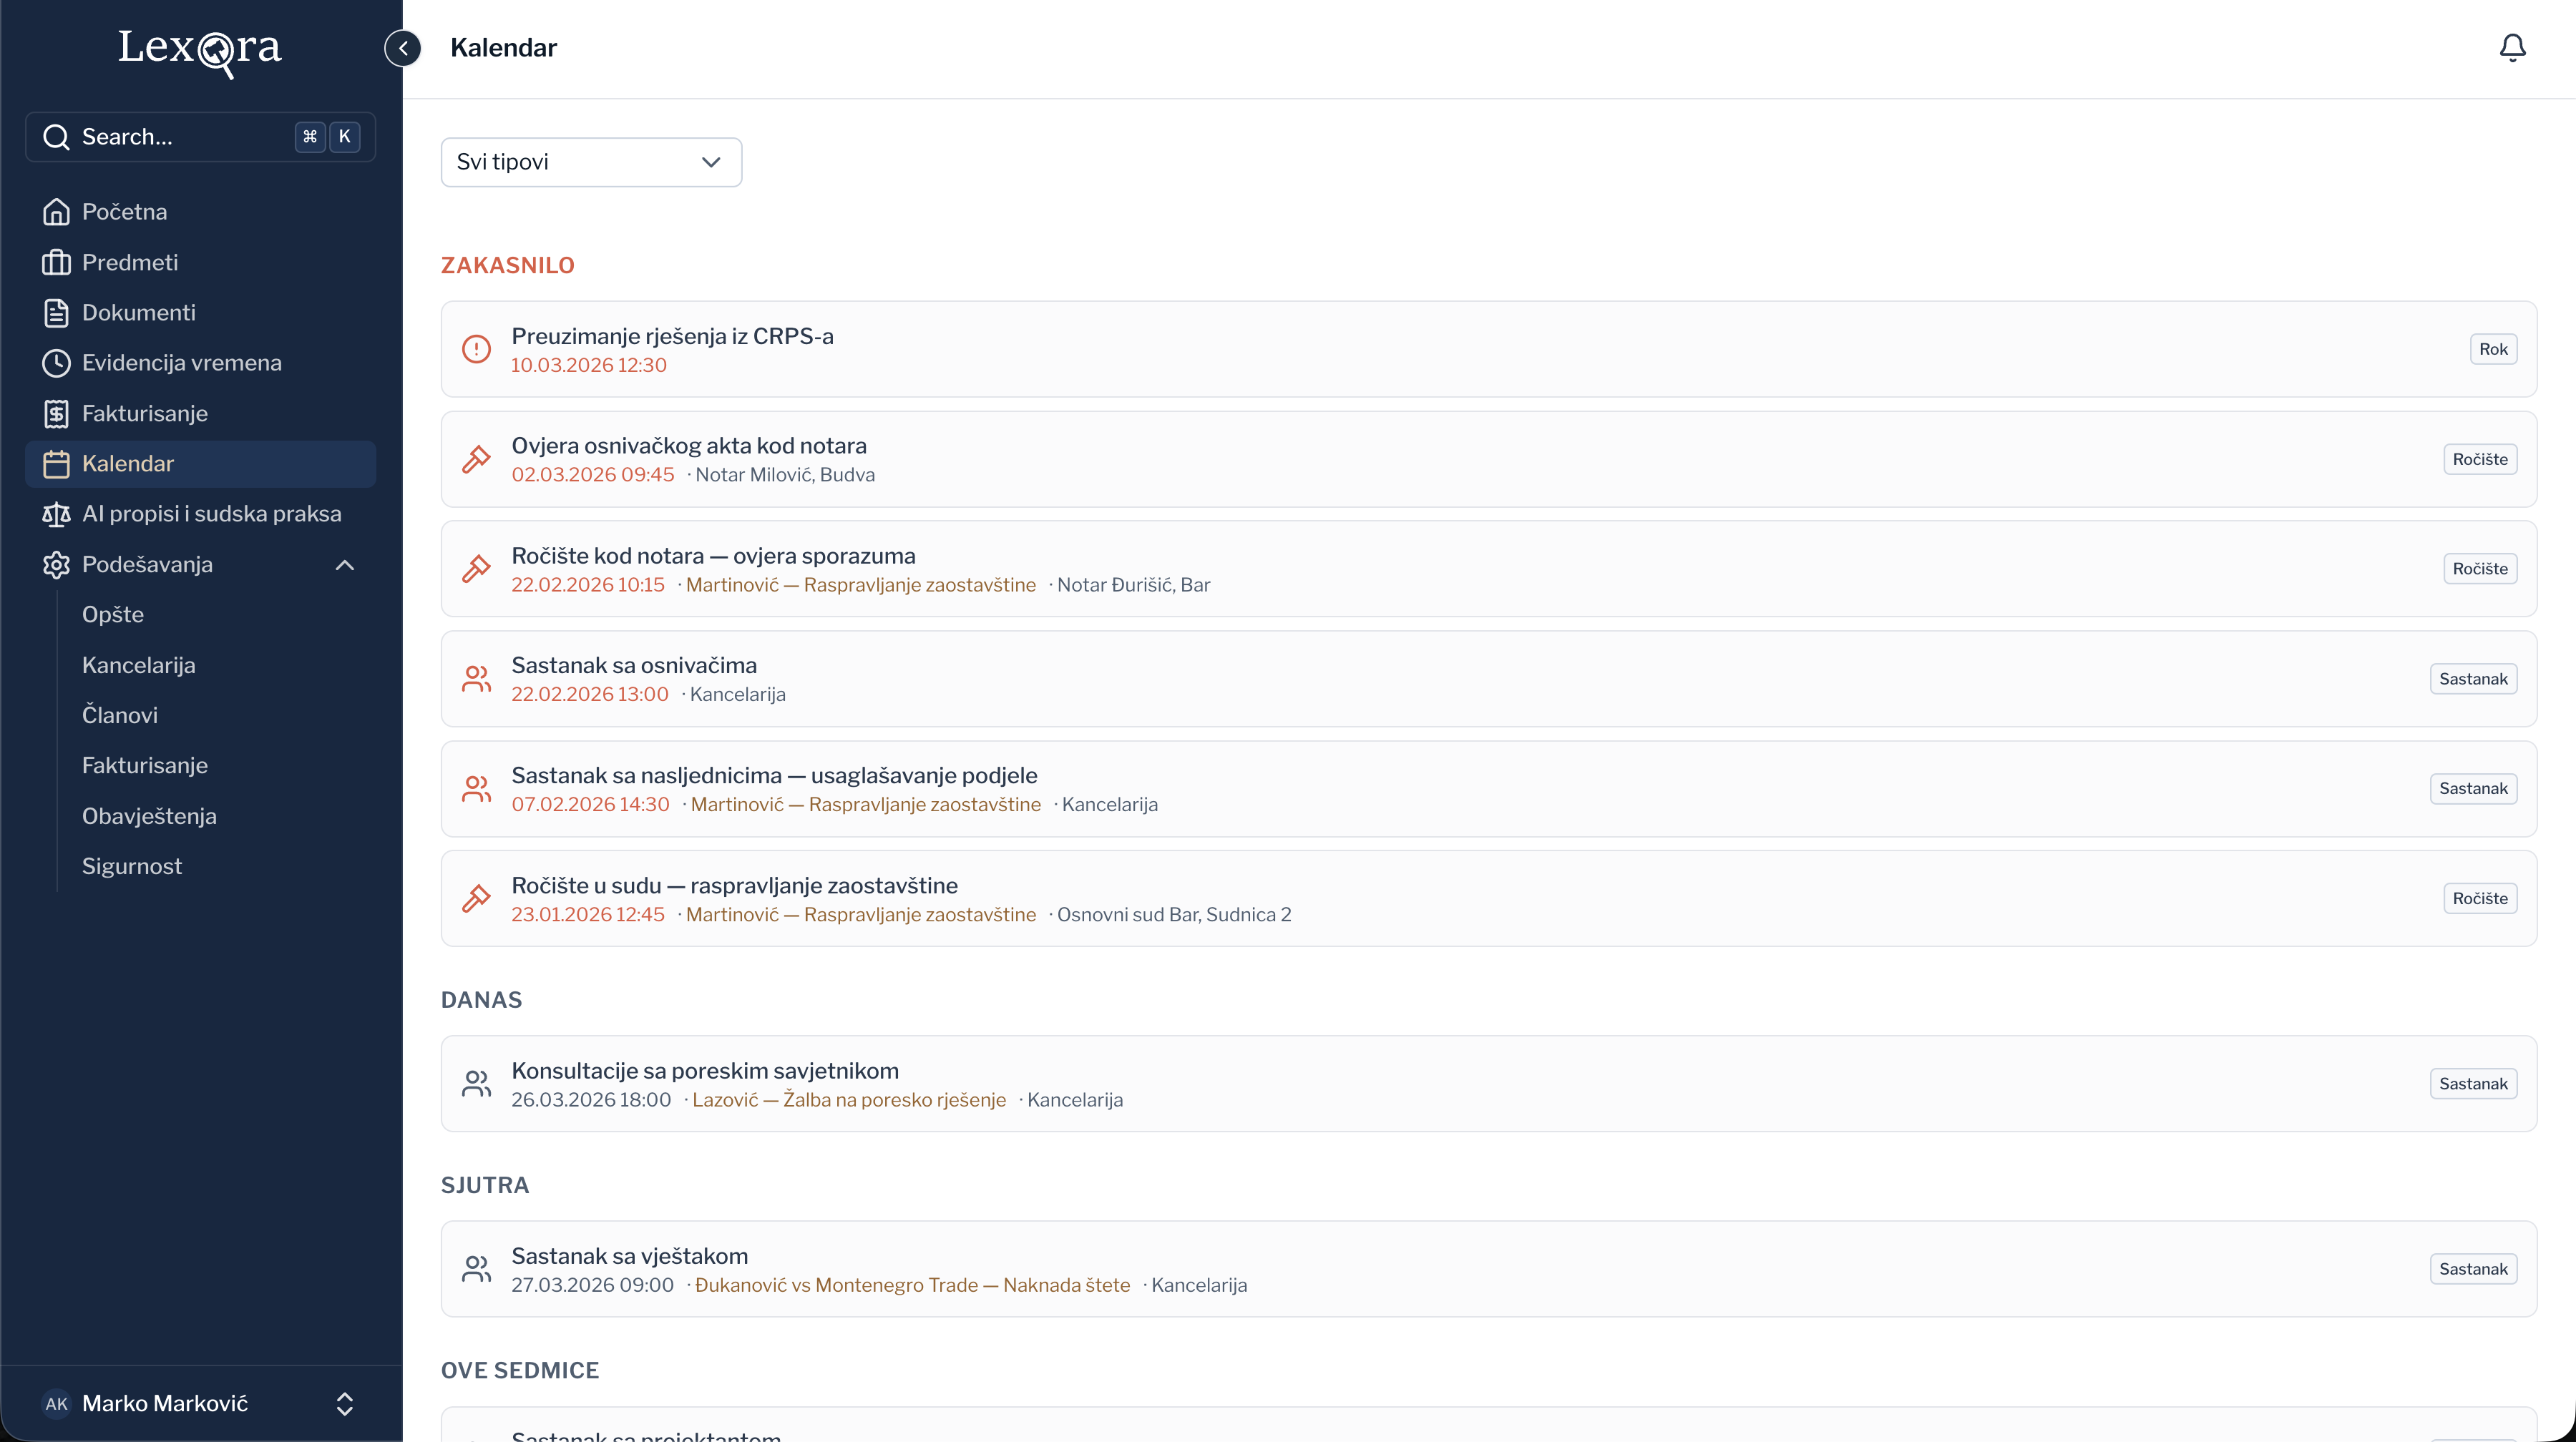Open the Preuzimanje rješenja iz CRPS-a event
This screenshot has height=1442, width=2576.
(1489, 349)
